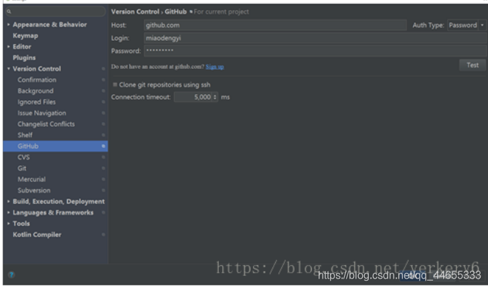The width and height of the screenshot is (488, 288).
Task: Enable Clone git repositories using ssh
Action: click(115, 84)
